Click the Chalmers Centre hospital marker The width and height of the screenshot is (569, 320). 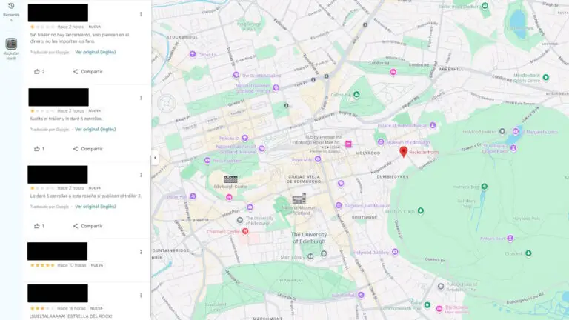245,231
